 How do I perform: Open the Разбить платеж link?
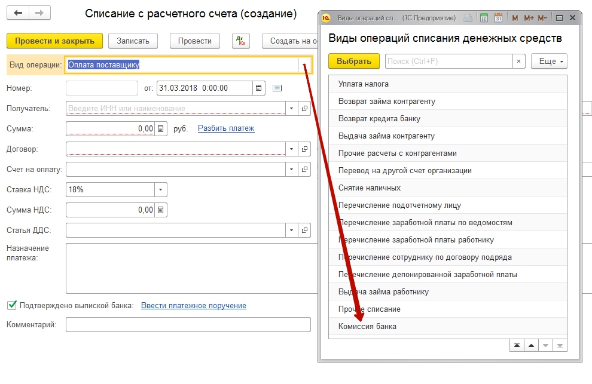[226, 128]
